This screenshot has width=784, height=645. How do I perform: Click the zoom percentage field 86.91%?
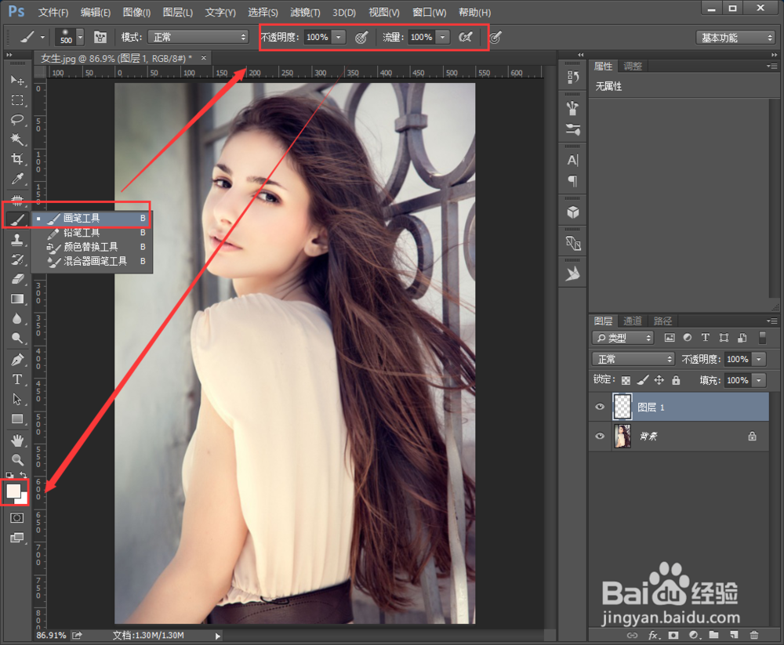pyautogui.click(x=51, y=636)
